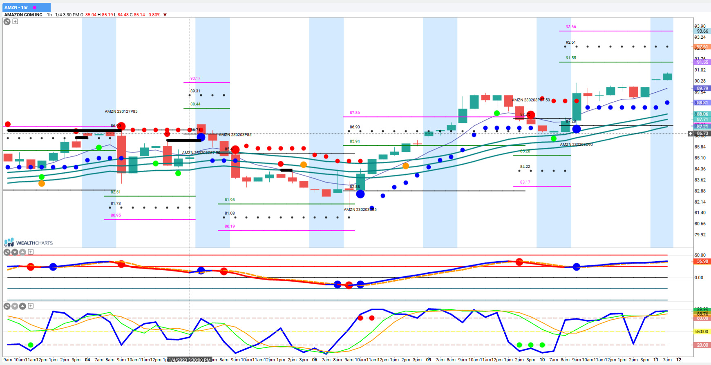This screenshot has width=711, height=365.
Task: Click the 81.98 green level label
Action: pos(230,200)
